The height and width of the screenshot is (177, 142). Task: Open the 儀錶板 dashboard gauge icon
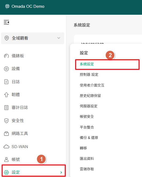(6, 56)
